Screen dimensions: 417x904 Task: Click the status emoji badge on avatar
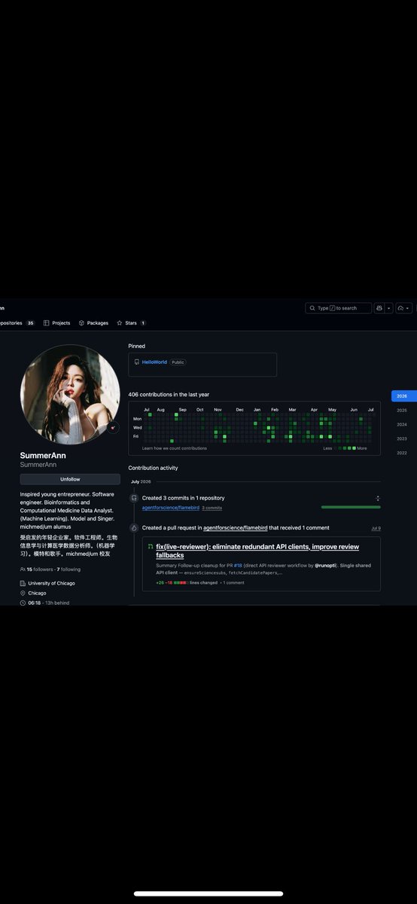(x=112, y=427)
